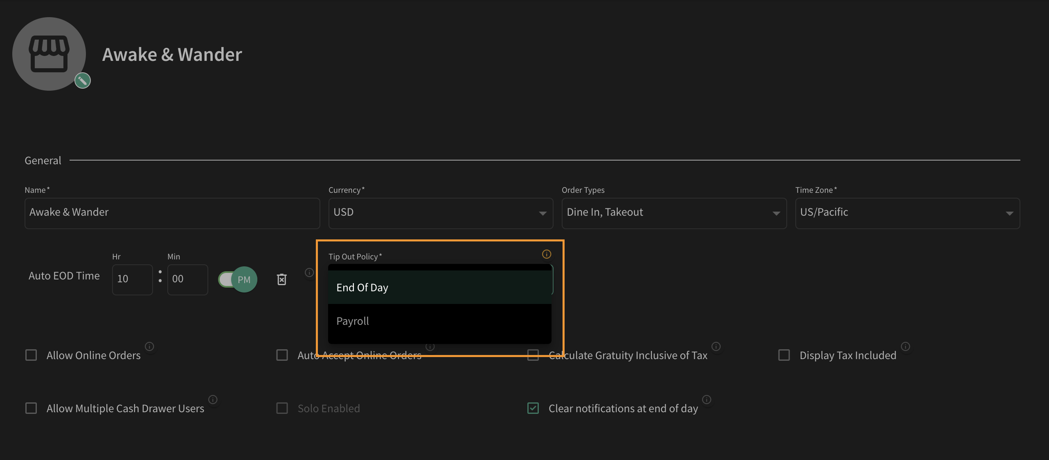Viewport: 1049px width, 460px height.
Task: Uncheck Clear notifications at end of day
Action: coord(533,408)
